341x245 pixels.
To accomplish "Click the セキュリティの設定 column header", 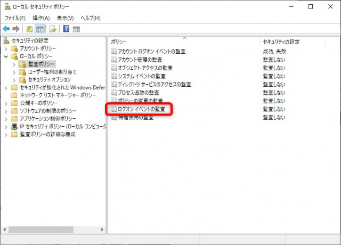I will click(x=298, y=42).
